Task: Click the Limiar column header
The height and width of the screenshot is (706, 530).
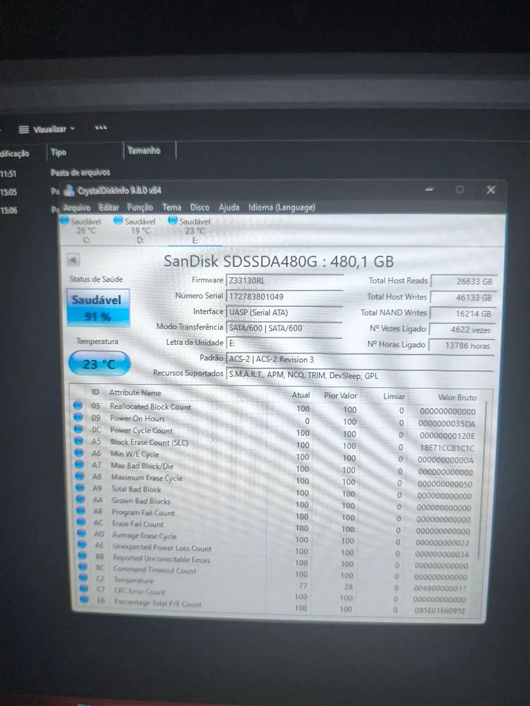Action: [x=394, y=397]
